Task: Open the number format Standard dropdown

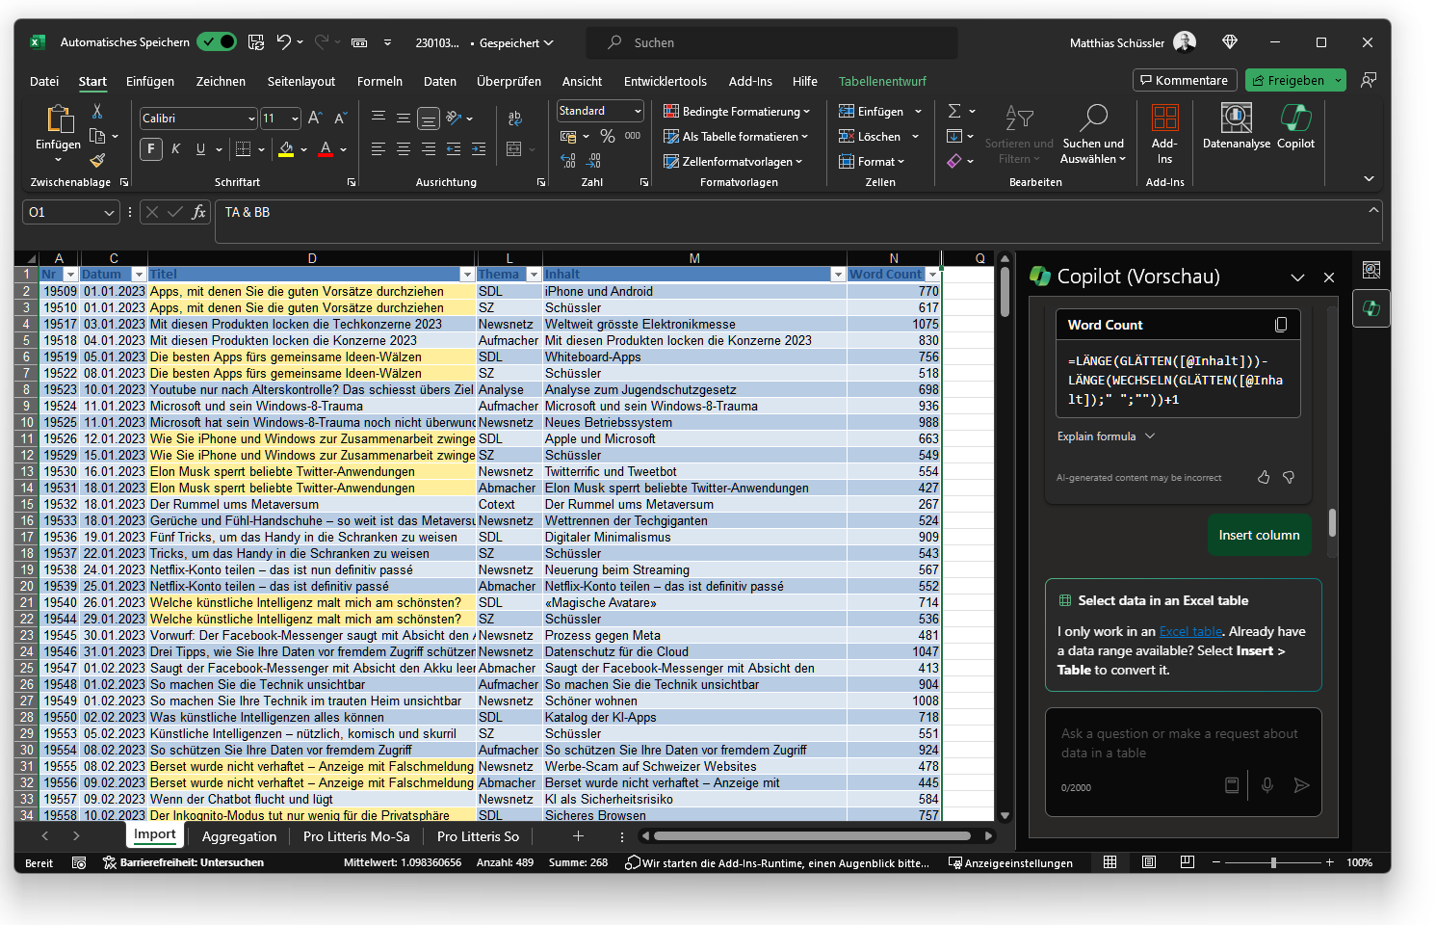Action: [637, 111]
